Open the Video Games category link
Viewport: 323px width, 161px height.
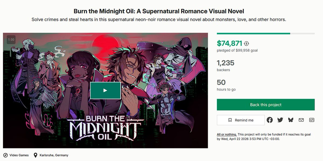click(19, 155)
